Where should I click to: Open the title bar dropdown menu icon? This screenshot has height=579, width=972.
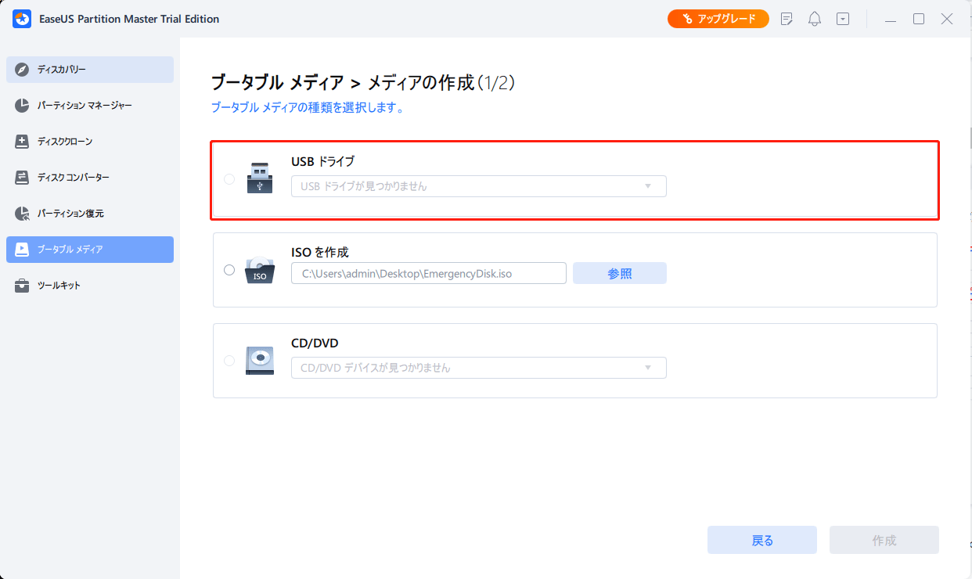click(843, 19)
